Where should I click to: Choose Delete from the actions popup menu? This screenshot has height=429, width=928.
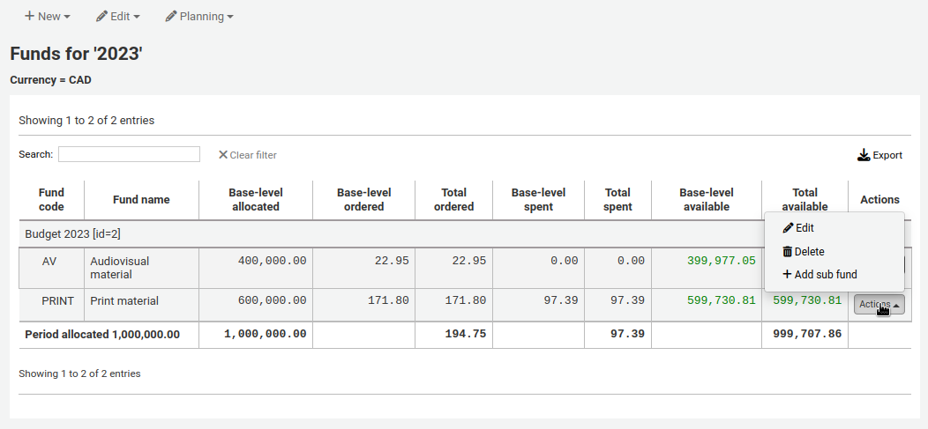click(x=809, y=252)
